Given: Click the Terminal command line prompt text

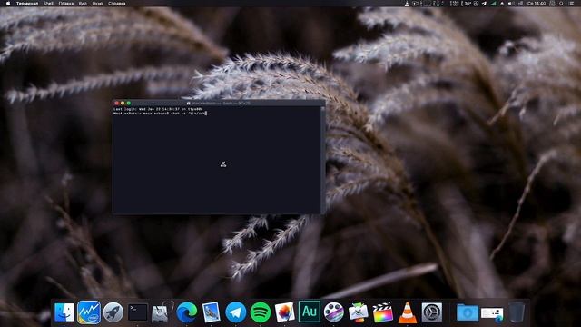Looking at the screenshot, I should click(160, 114).
